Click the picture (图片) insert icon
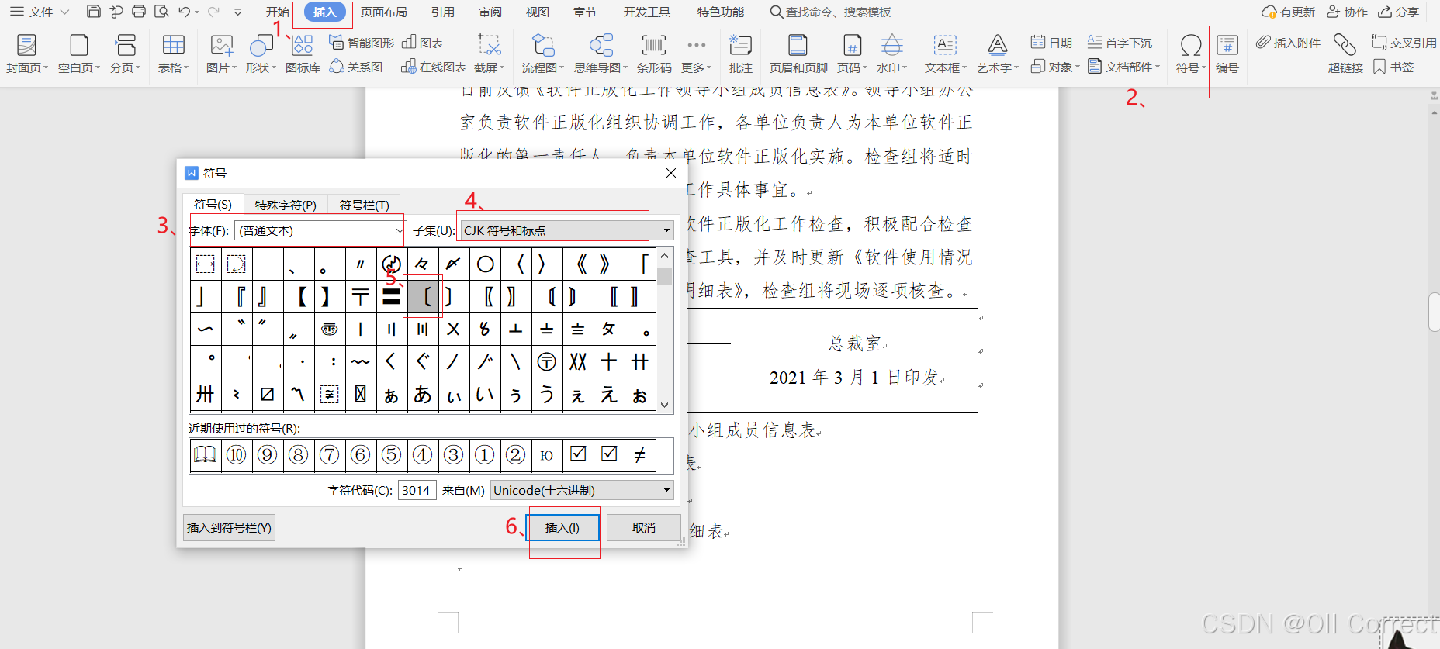1440x649 pixels. coord(221,45)
